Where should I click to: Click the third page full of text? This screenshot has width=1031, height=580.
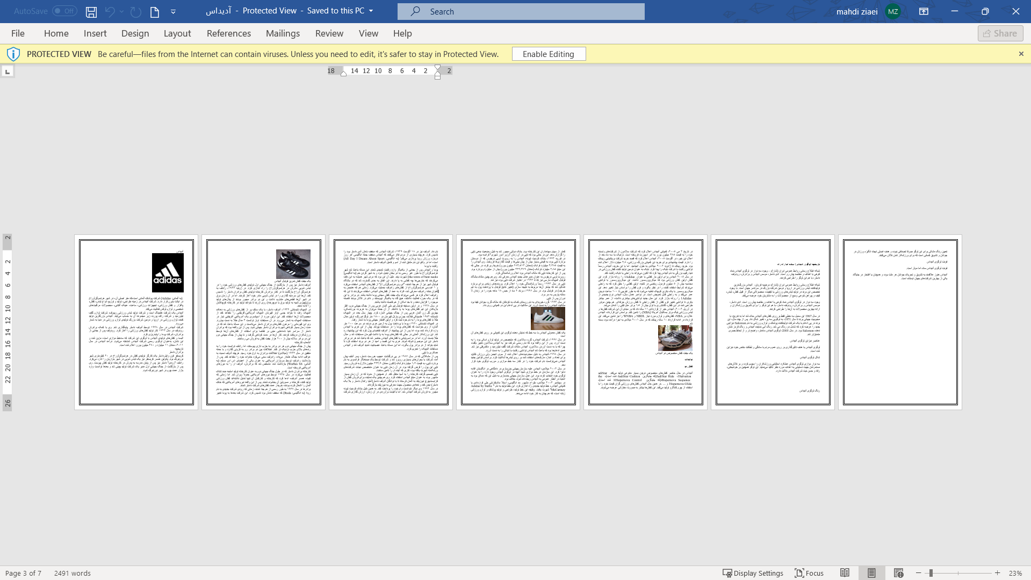tap(391, 322)
